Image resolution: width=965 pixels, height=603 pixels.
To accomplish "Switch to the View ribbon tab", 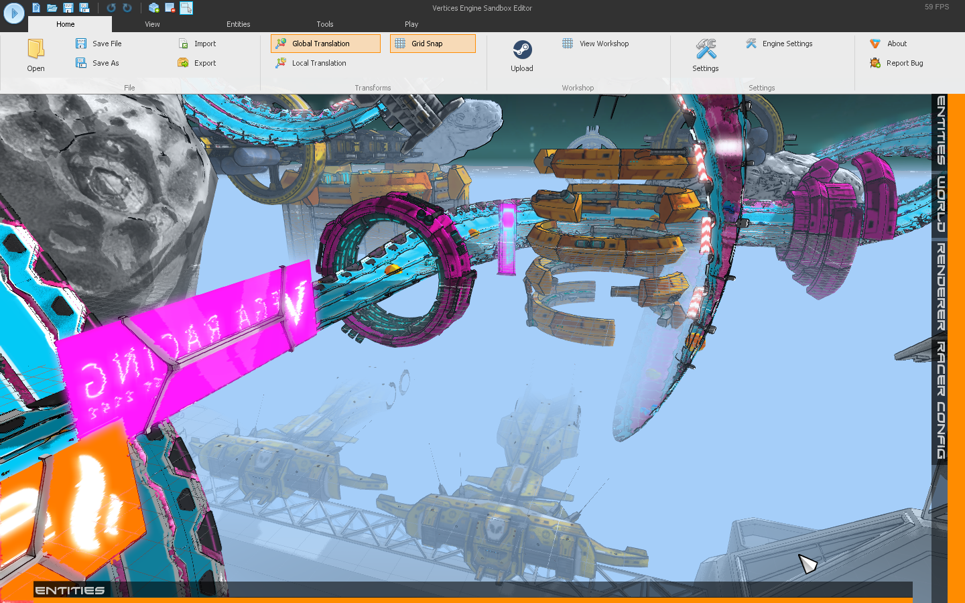I will pos(152,24).
